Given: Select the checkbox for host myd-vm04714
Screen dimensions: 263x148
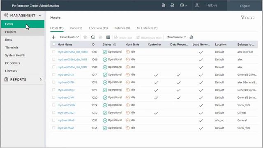Looking at the screenshot, I should [54, 82].
